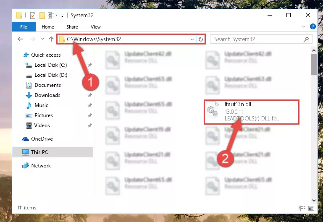Click the 111 items status text
The width and height of the screenshot is (323, 222).
(x=27, y=208)
